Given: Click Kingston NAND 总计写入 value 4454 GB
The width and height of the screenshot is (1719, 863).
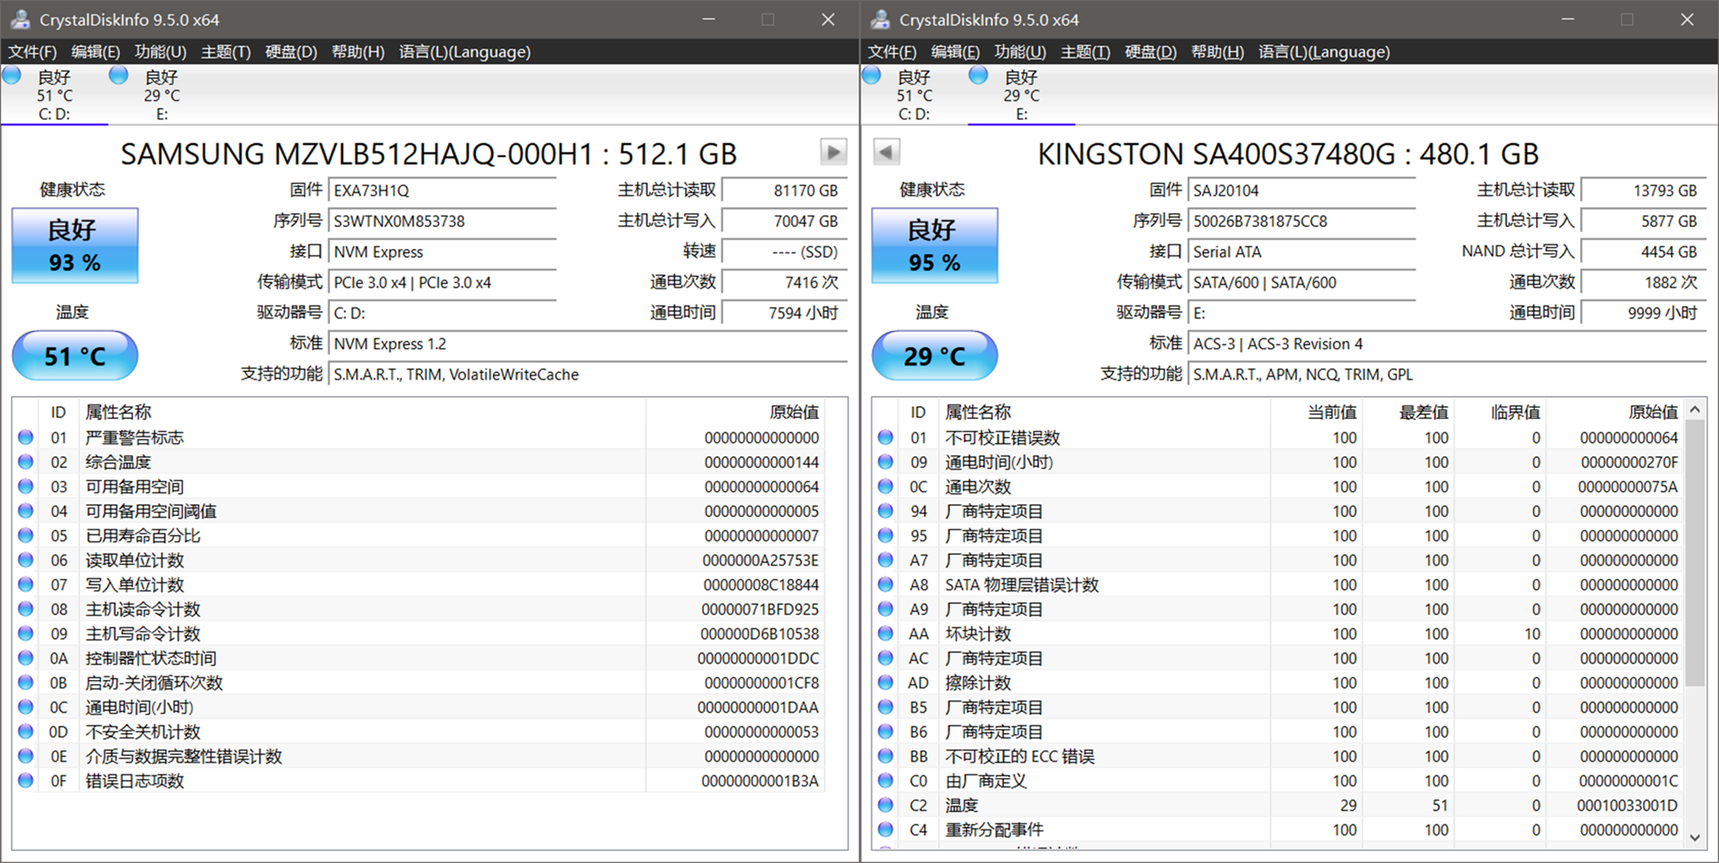Looking at the screenshot, I should [x=1644, y=252].
